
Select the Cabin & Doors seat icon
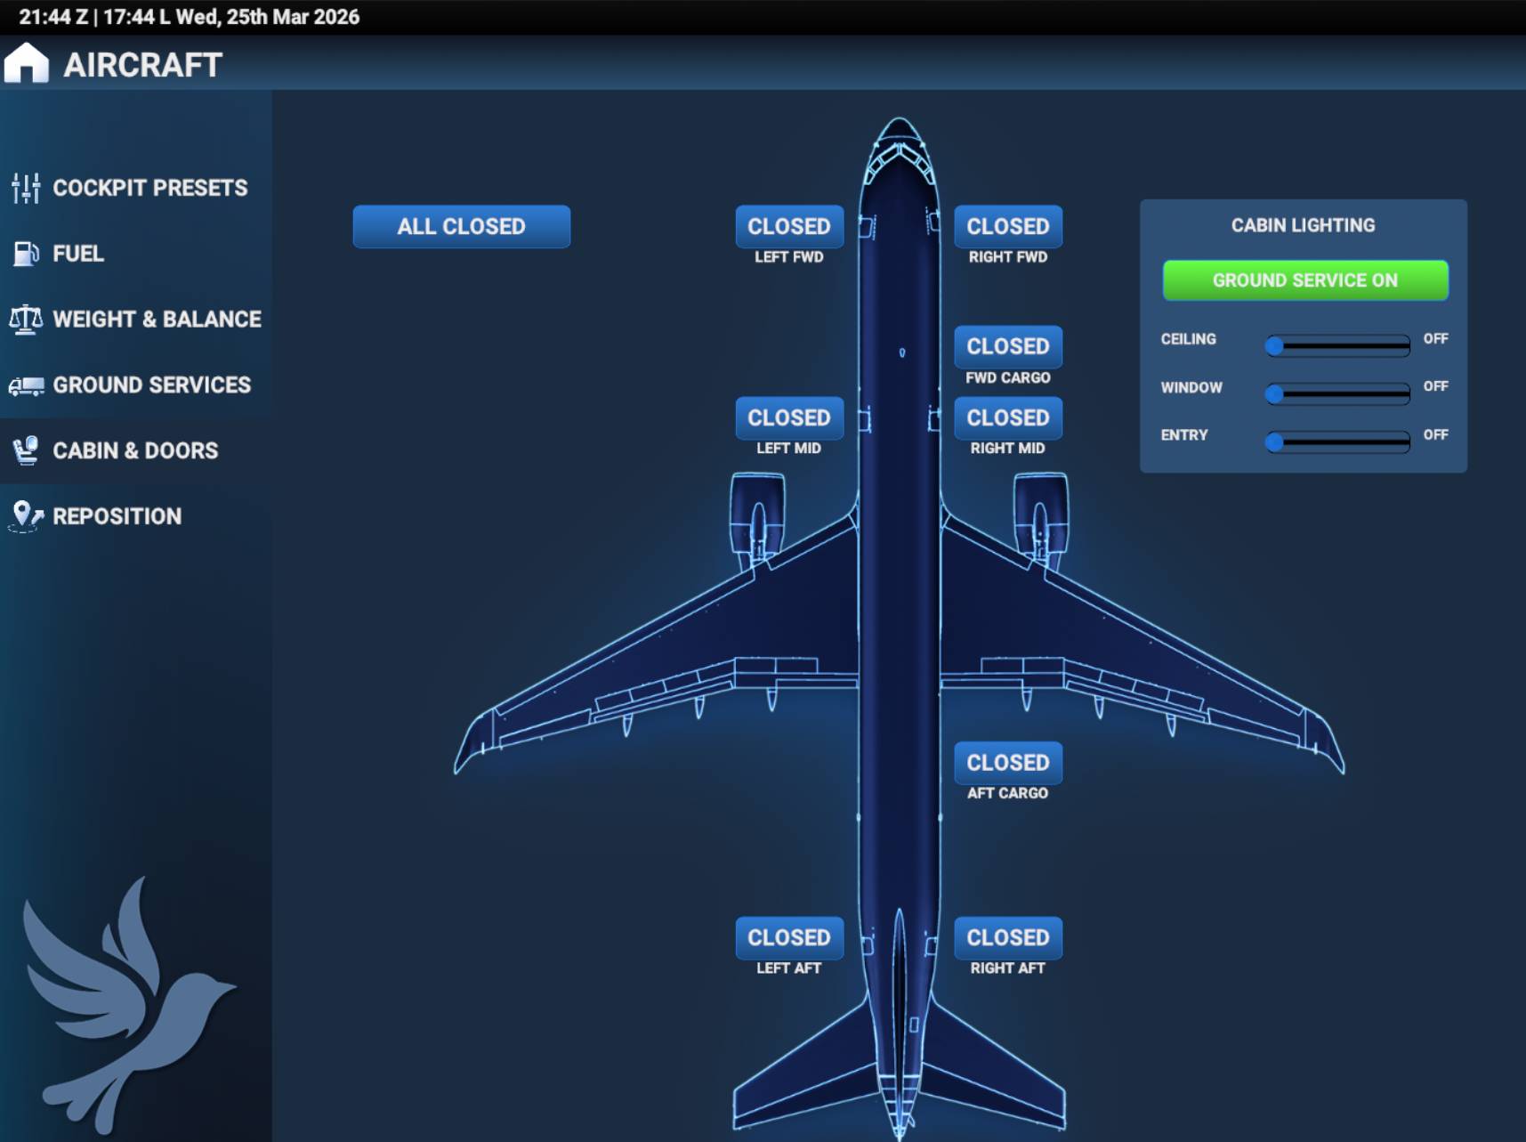coord(27,450)
